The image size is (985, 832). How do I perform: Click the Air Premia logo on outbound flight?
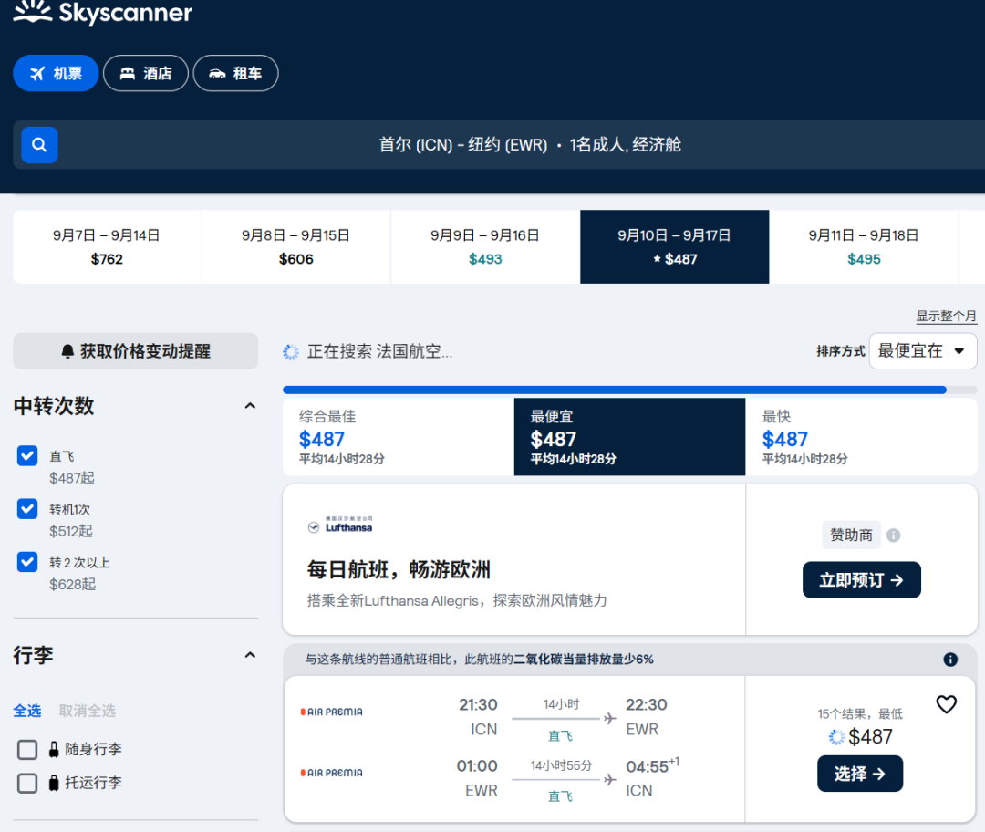[332, 712]
